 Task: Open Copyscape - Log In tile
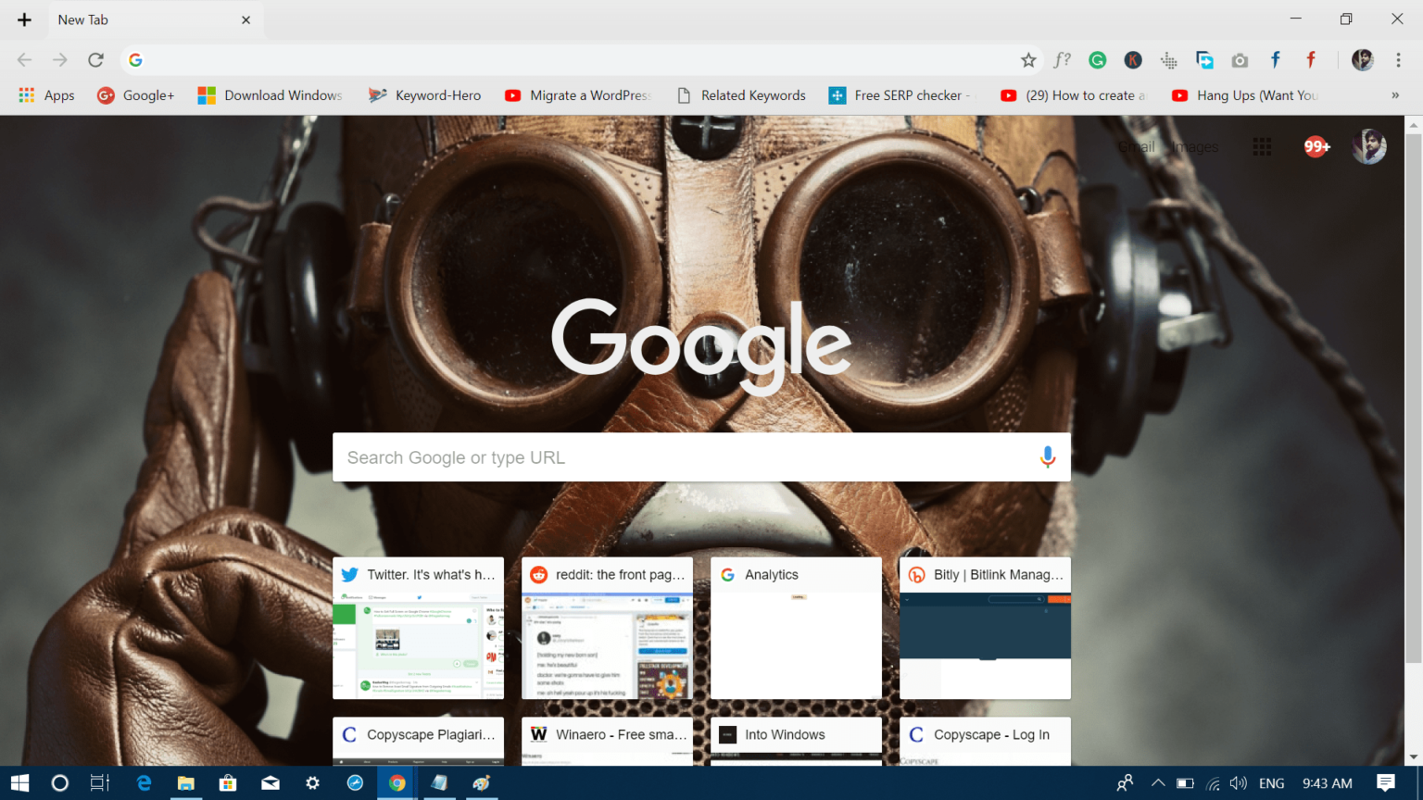(986, 742)
